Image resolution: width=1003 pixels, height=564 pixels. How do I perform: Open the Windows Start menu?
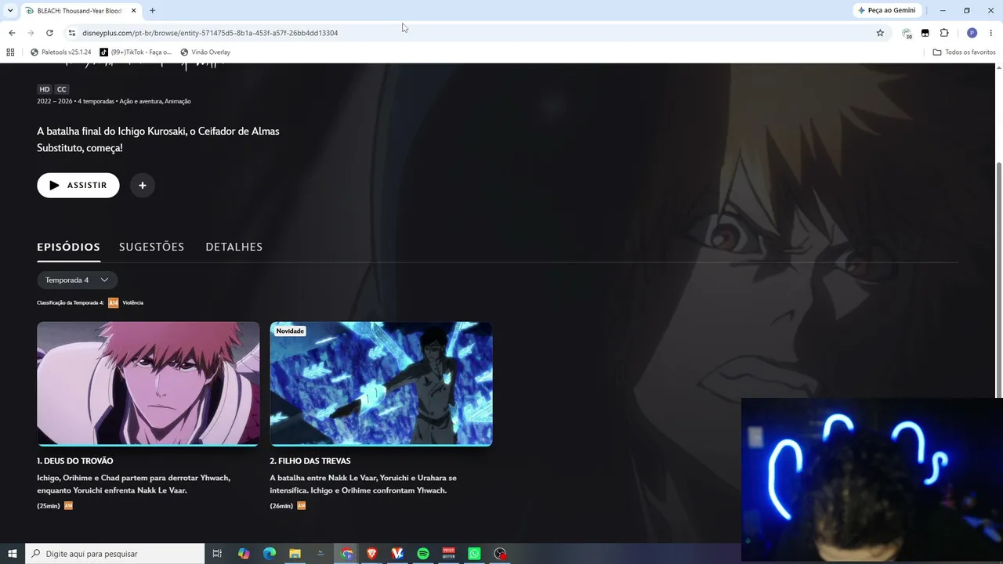(13, 554)
